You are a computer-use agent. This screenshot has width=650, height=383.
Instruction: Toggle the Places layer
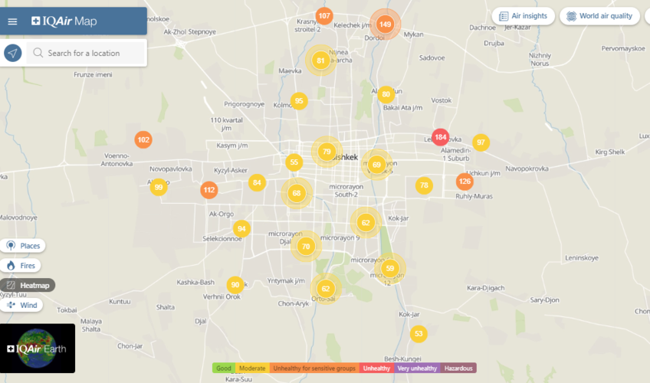[x=23, y=246]
